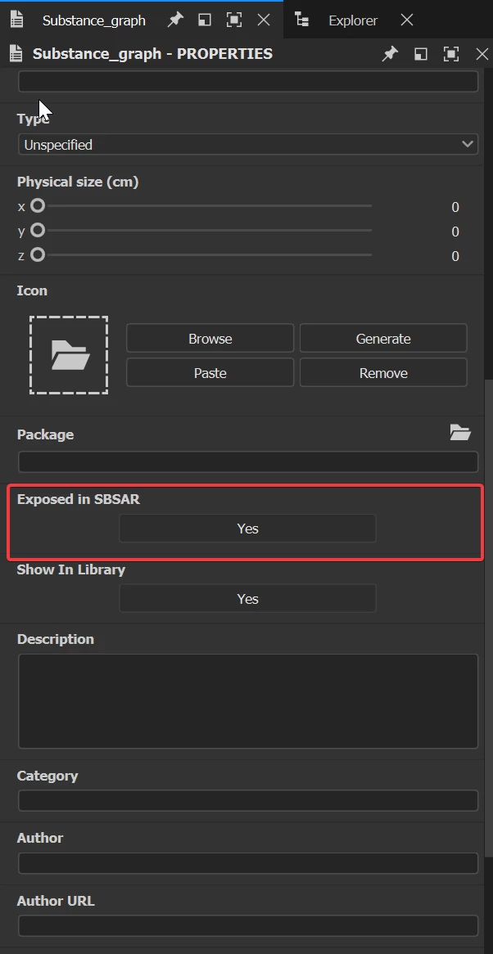Click document icon in PROPERTIES header

click(x=16, y=53)
